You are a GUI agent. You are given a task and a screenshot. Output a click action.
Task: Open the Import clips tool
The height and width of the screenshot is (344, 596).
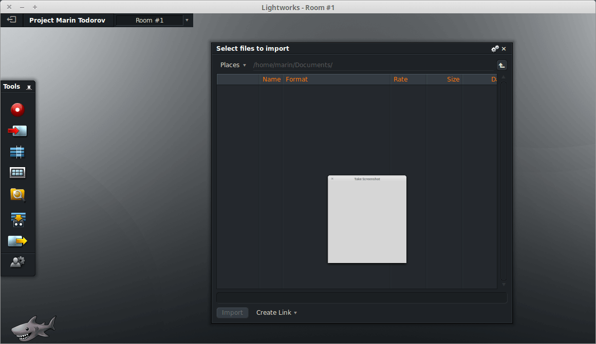tap(17, 131)
